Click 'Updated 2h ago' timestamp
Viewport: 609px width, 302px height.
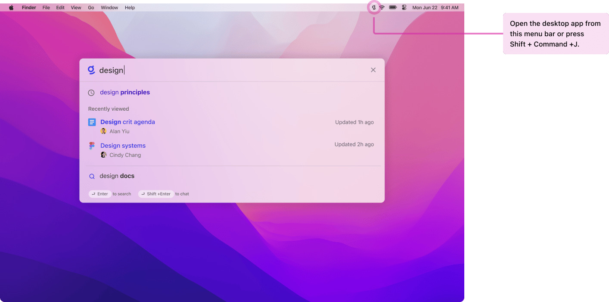(x=354, y=144)
